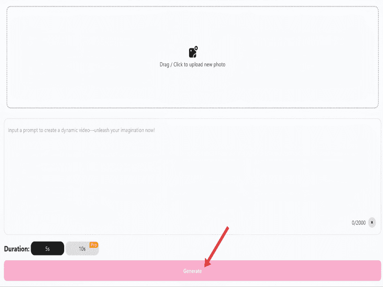Click the orange Pro badge
The width and height of the screenshot is (383, 287).
pos(93,245)
